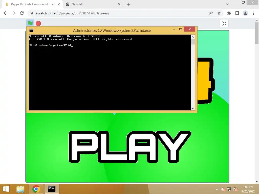Show hidden system tray icons arrow

(x=217, y=189)
